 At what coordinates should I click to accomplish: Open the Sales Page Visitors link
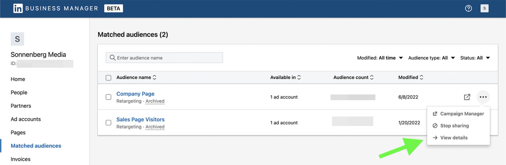click(x=140, y=119)
